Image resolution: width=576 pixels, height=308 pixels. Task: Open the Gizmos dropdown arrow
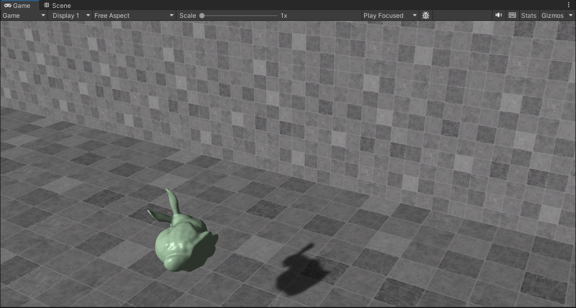(570, 16)
